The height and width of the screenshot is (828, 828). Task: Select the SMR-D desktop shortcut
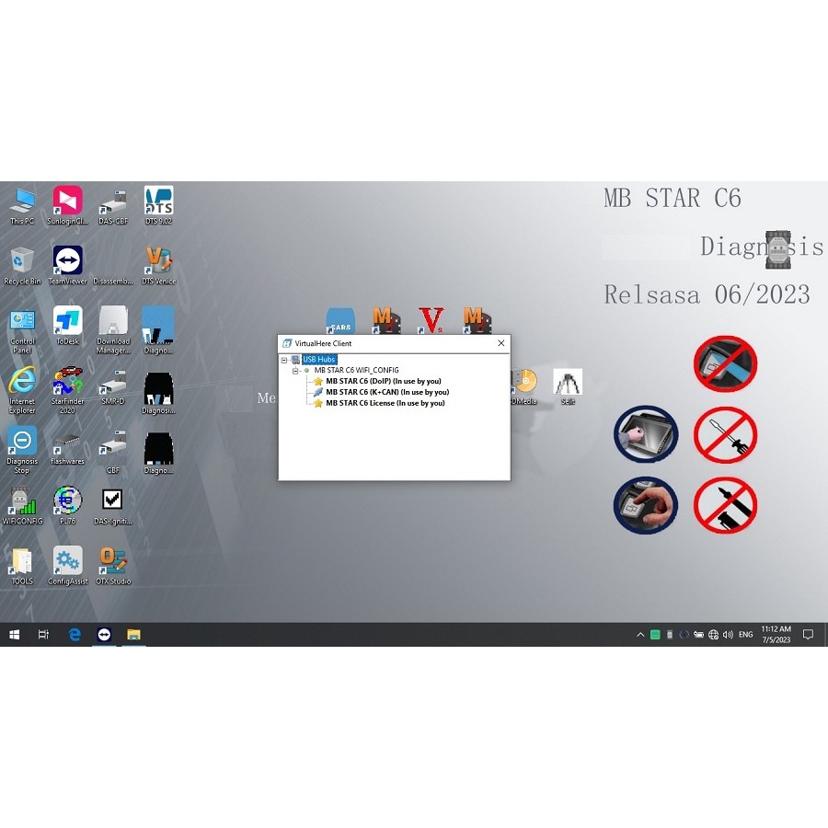click(113, 387)
